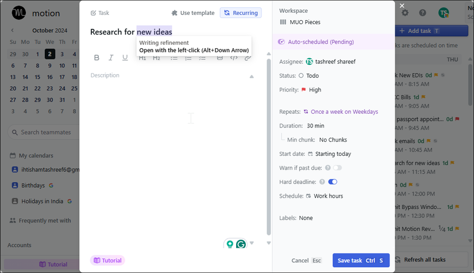Click the Save task button

pyautogui.click(x=361, y=260)
